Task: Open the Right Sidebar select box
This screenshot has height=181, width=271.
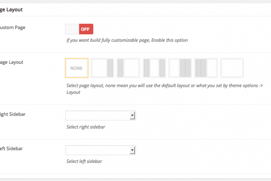Action: [x=101, y=116]
